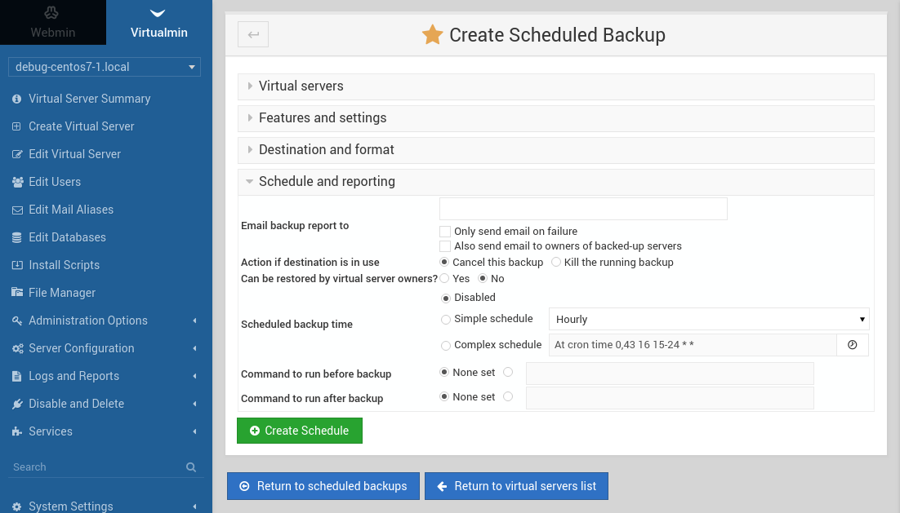This screenshot has height=513, width=900.
Task: Click the search magnifier icon
Action: tap(191, 467)
